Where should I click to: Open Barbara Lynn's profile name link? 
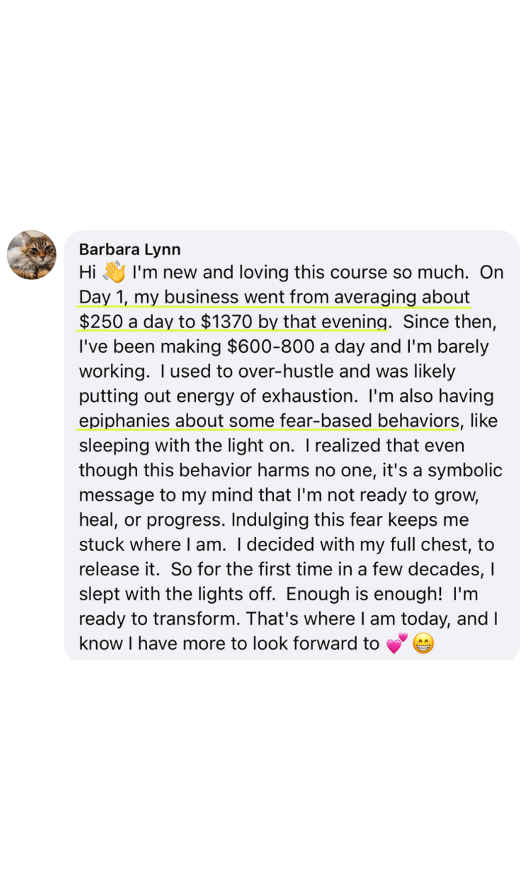click(x=129, y=249)
